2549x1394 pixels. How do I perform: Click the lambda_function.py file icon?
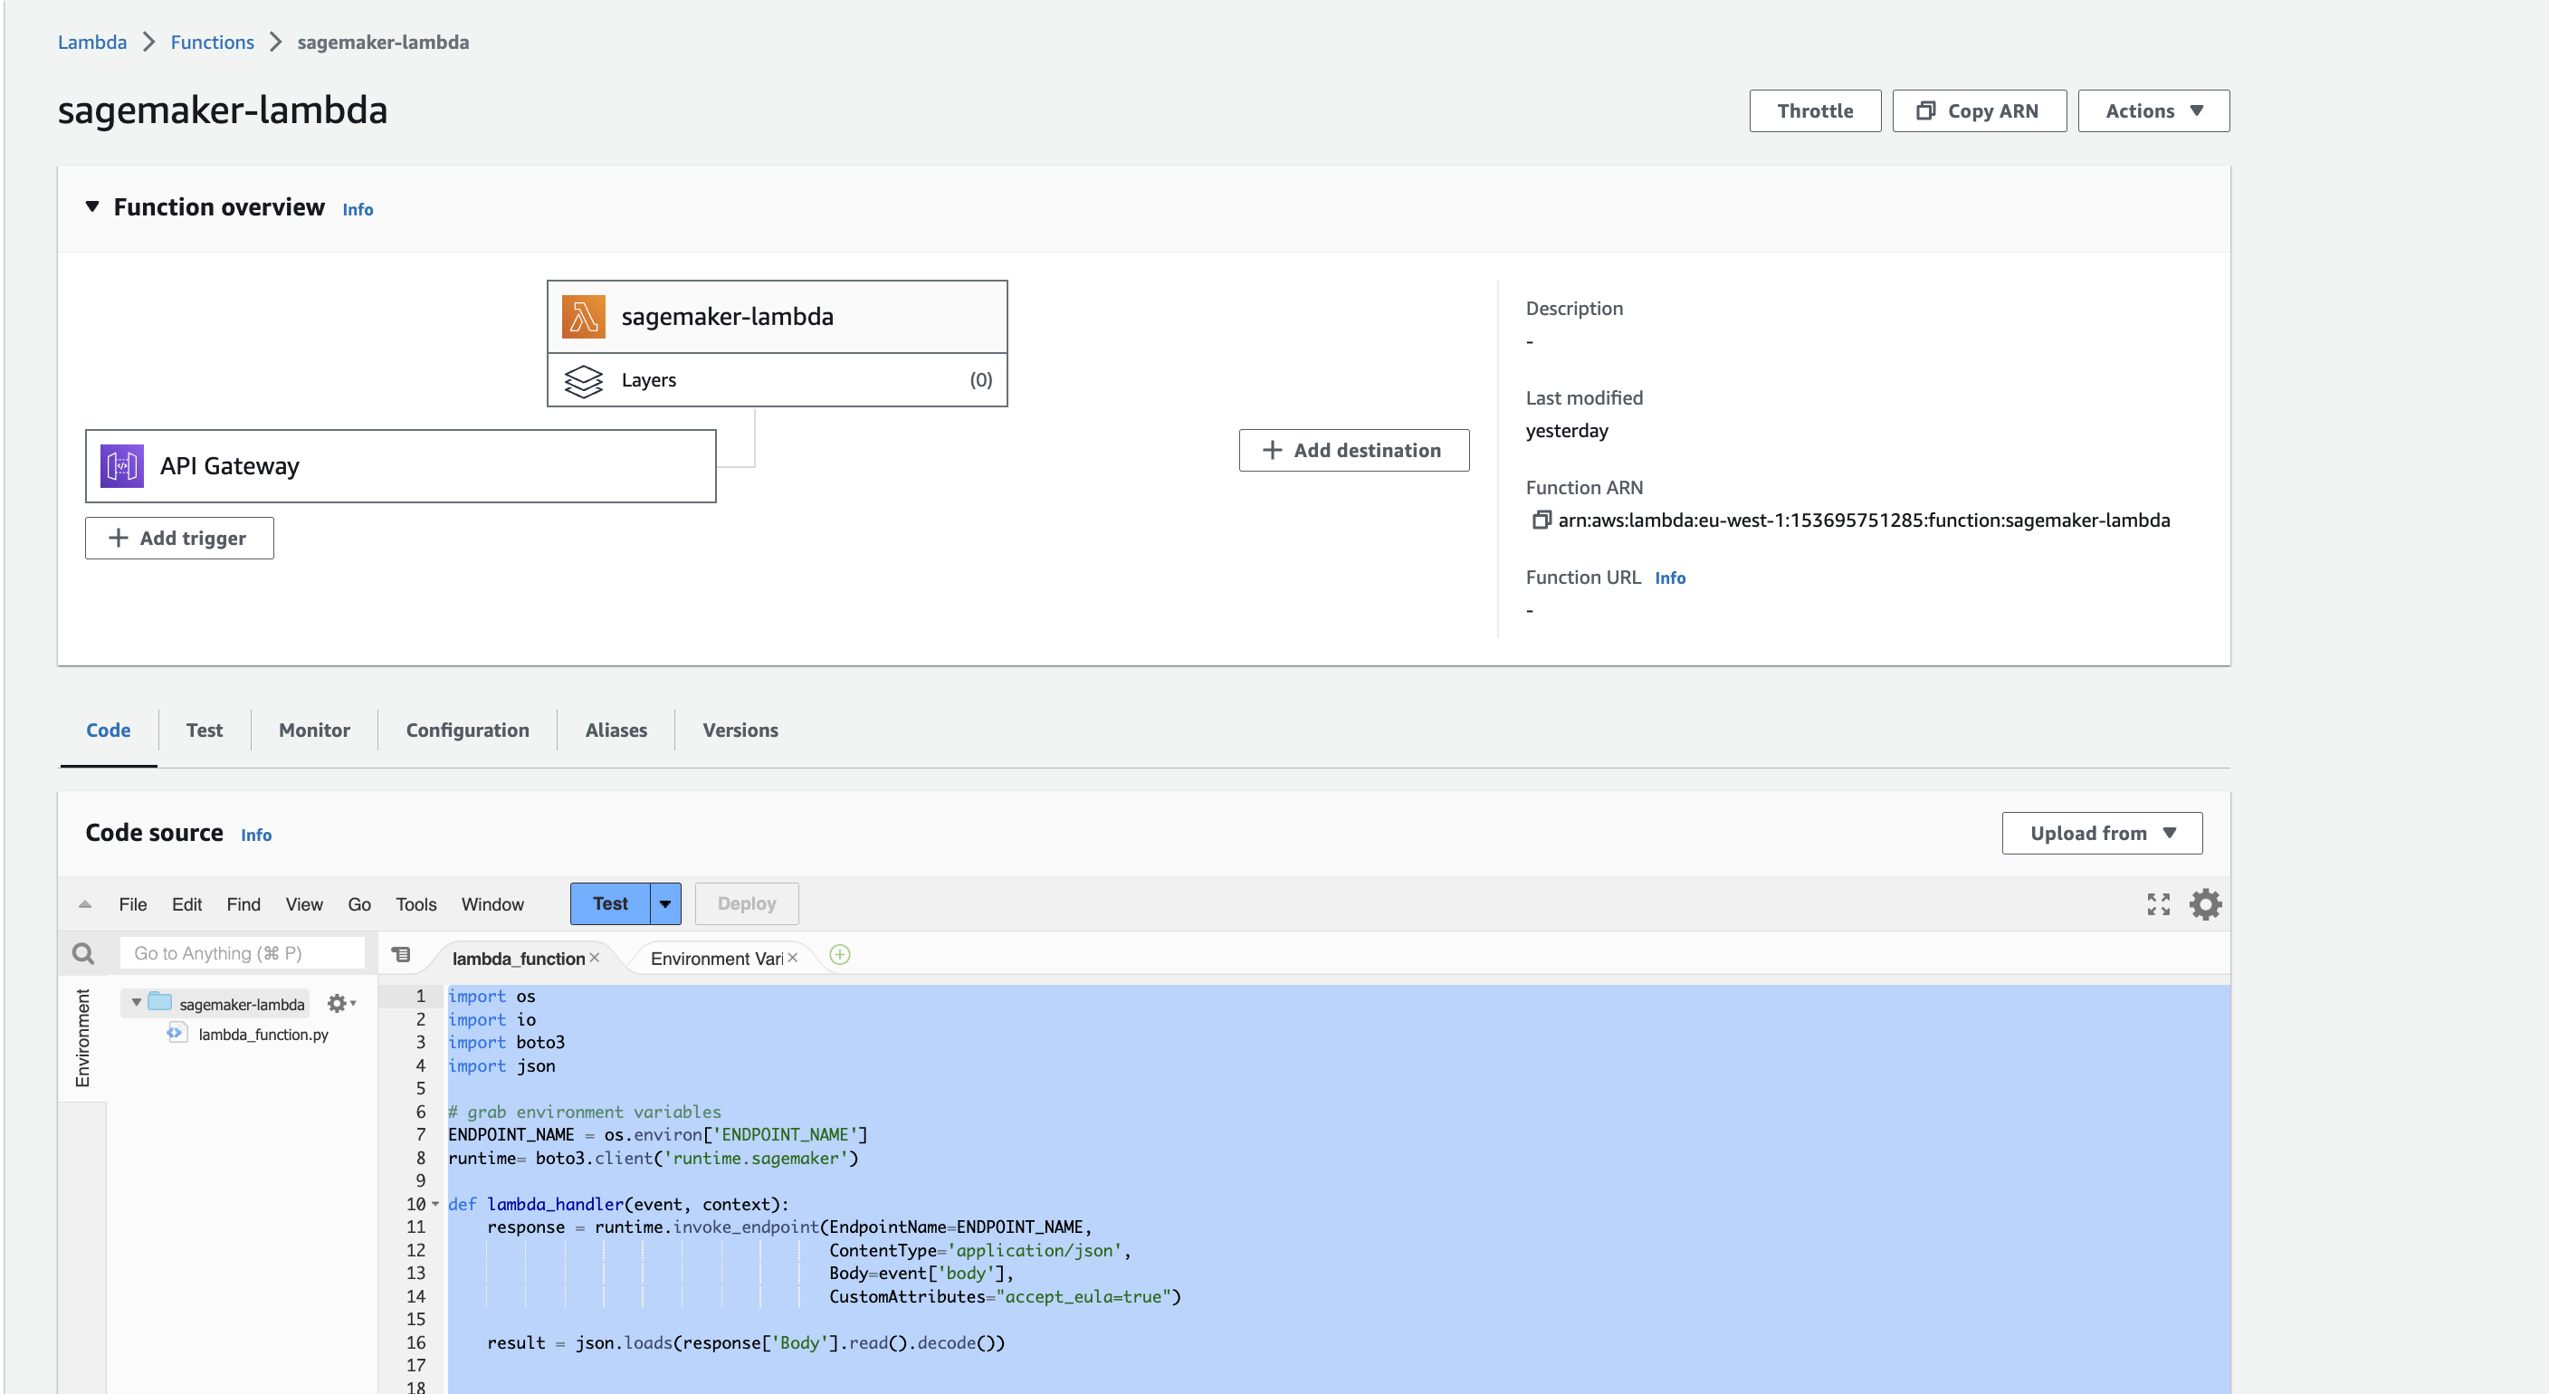click(x=177, y=1033)
